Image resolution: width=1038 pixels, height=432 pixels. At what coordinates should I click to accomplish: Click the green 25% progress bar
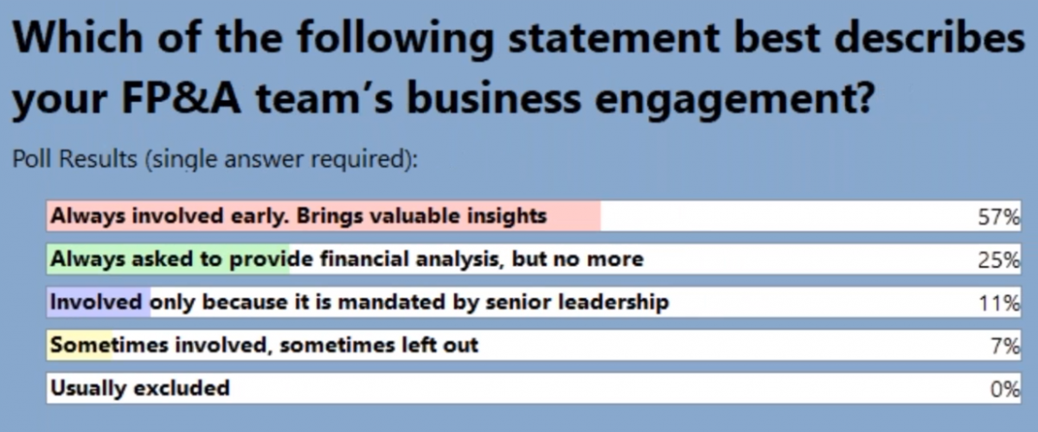point(169,259)
